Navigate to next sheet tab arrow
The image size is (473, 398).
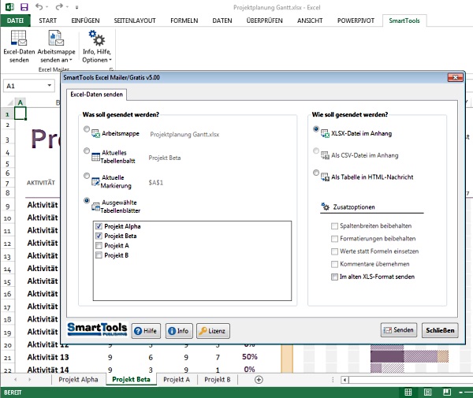30,380
